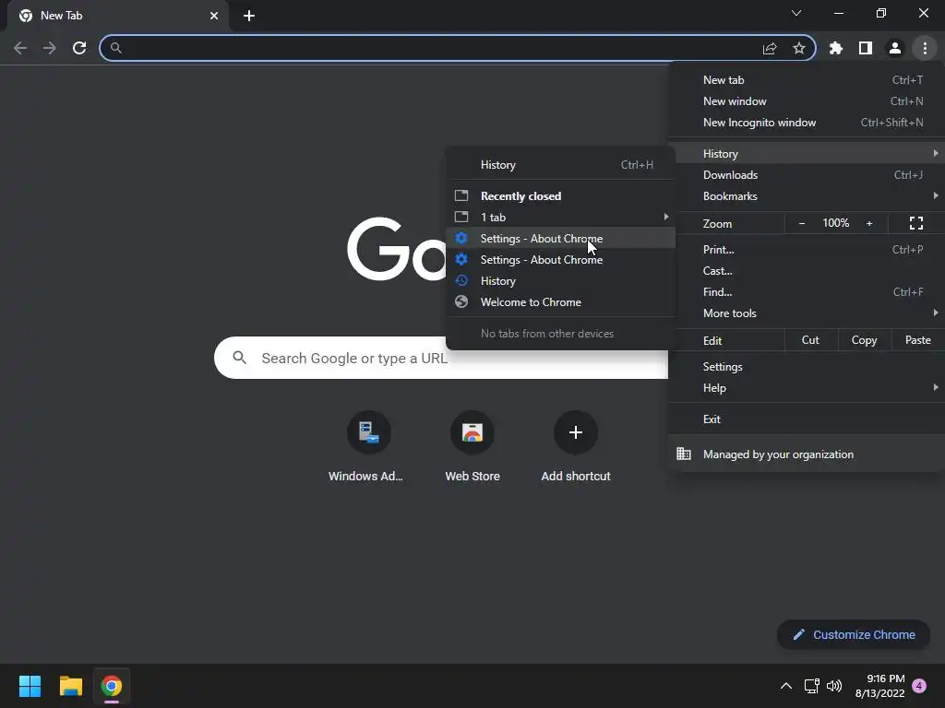Open Downloads from the menu
Viewport: 945px width, 708px height.
[x=807, y=175]
